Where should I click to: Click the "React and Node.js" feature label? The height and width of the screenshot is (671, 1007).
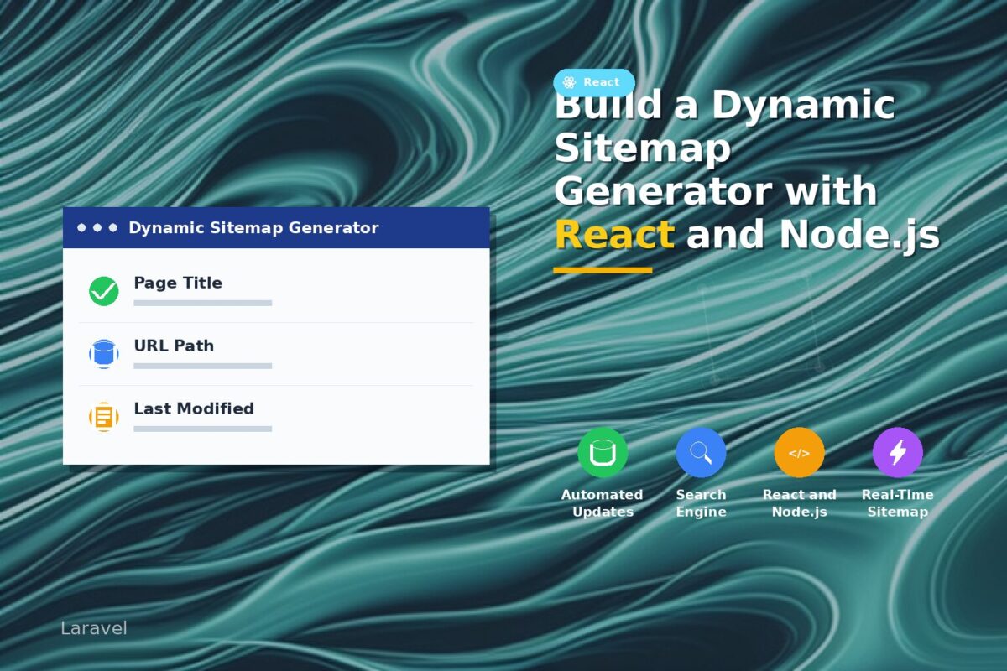tap(799, 503)
